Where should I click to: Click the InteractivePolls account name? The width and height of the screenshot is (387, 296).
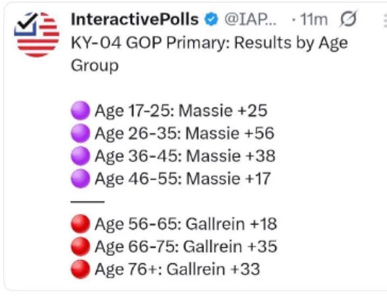[134, 19]
